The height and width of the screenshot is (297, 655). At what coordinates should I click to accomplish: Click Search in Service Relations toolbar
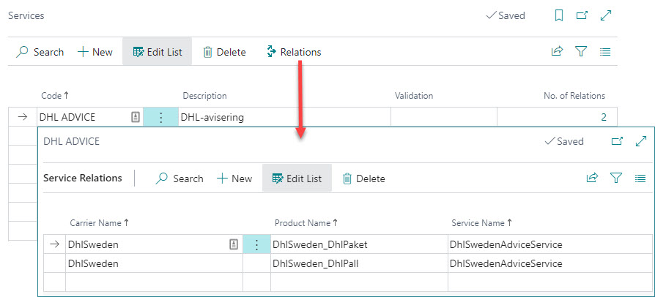[180, 178]
